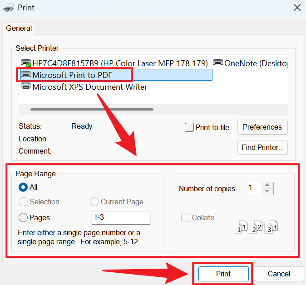This screenshot has width=306, height=285.
Task: Click the Microsoft XPS Document Writer name
Action: tap(90, 87)
